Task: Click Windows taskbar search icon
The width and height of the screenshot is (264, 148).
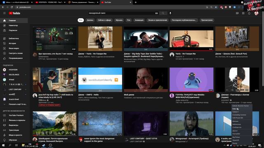Action: (x=10, y=145)
